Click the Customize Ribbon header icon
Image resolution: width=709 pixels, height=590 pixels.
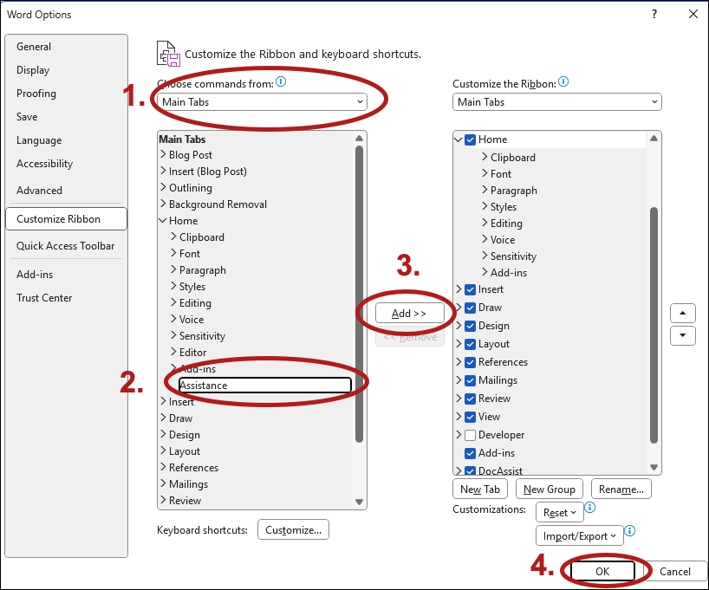click(x=168, y=54)
